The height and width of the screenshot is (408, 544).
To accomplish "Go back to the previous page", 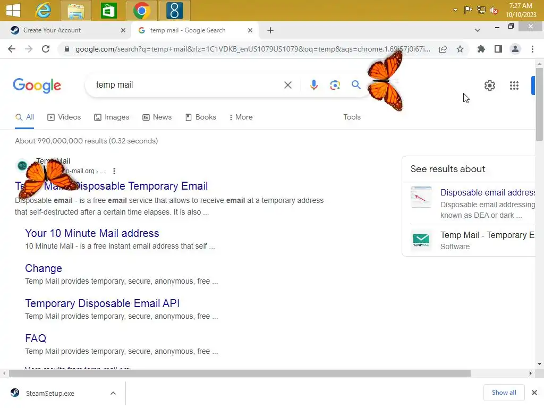I will point(12,49).
